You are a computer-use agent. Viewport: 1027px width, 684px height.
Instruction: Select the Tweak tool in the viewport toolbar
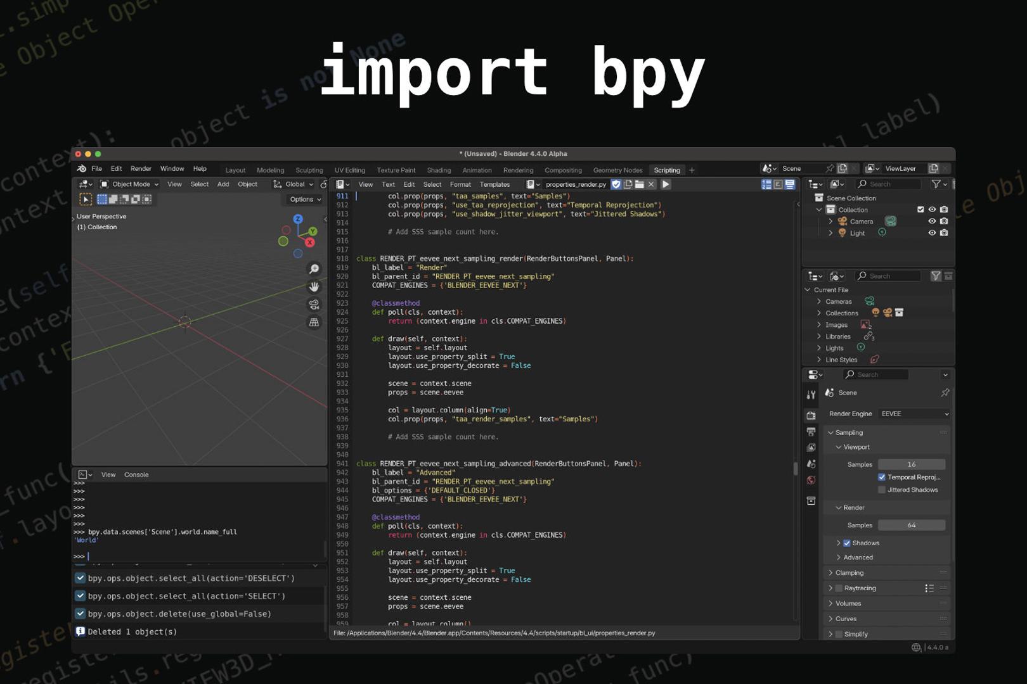click(86, 199)
